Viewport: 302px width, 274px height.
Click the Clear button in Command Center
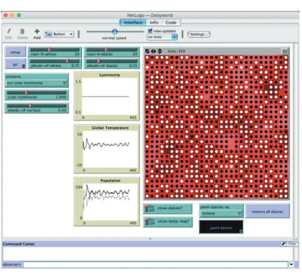(x=292, y=244)
